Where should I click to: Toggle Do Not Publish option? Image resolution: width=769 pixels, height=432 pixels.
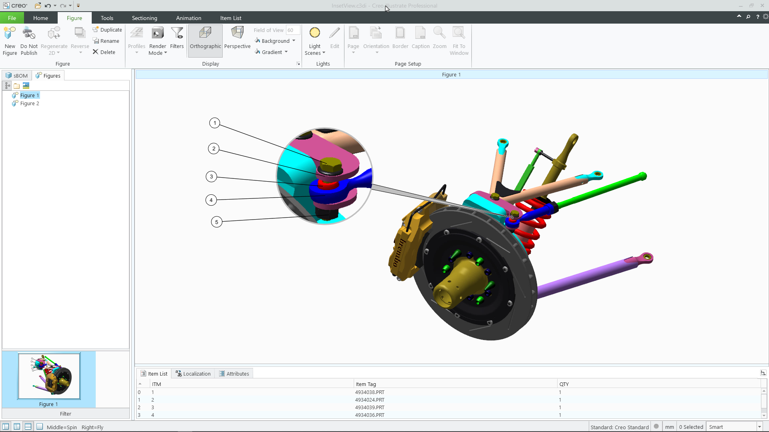(29, 41)
